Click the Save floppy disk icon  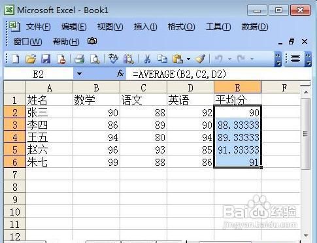tap(46, 59)
